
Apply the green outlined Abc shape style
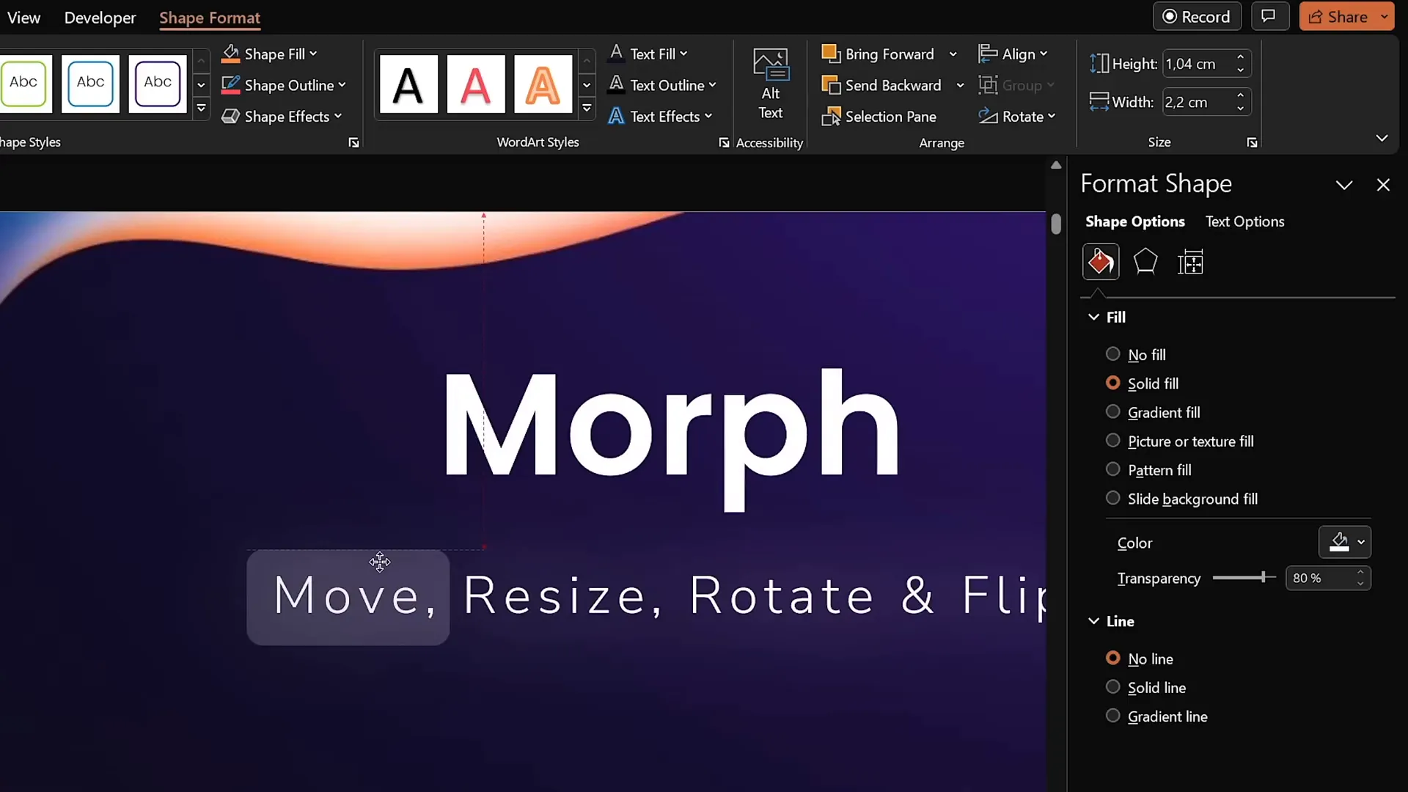24,83
